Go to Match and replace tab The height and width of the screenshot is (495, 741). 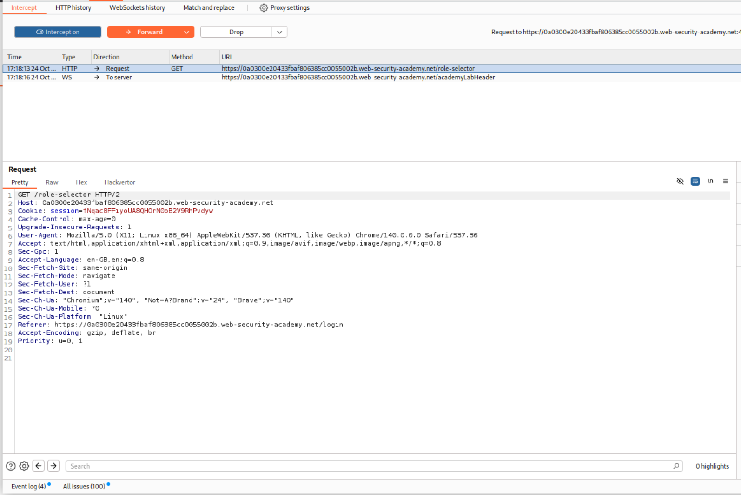pyautogui.click(x=209, y=8)
